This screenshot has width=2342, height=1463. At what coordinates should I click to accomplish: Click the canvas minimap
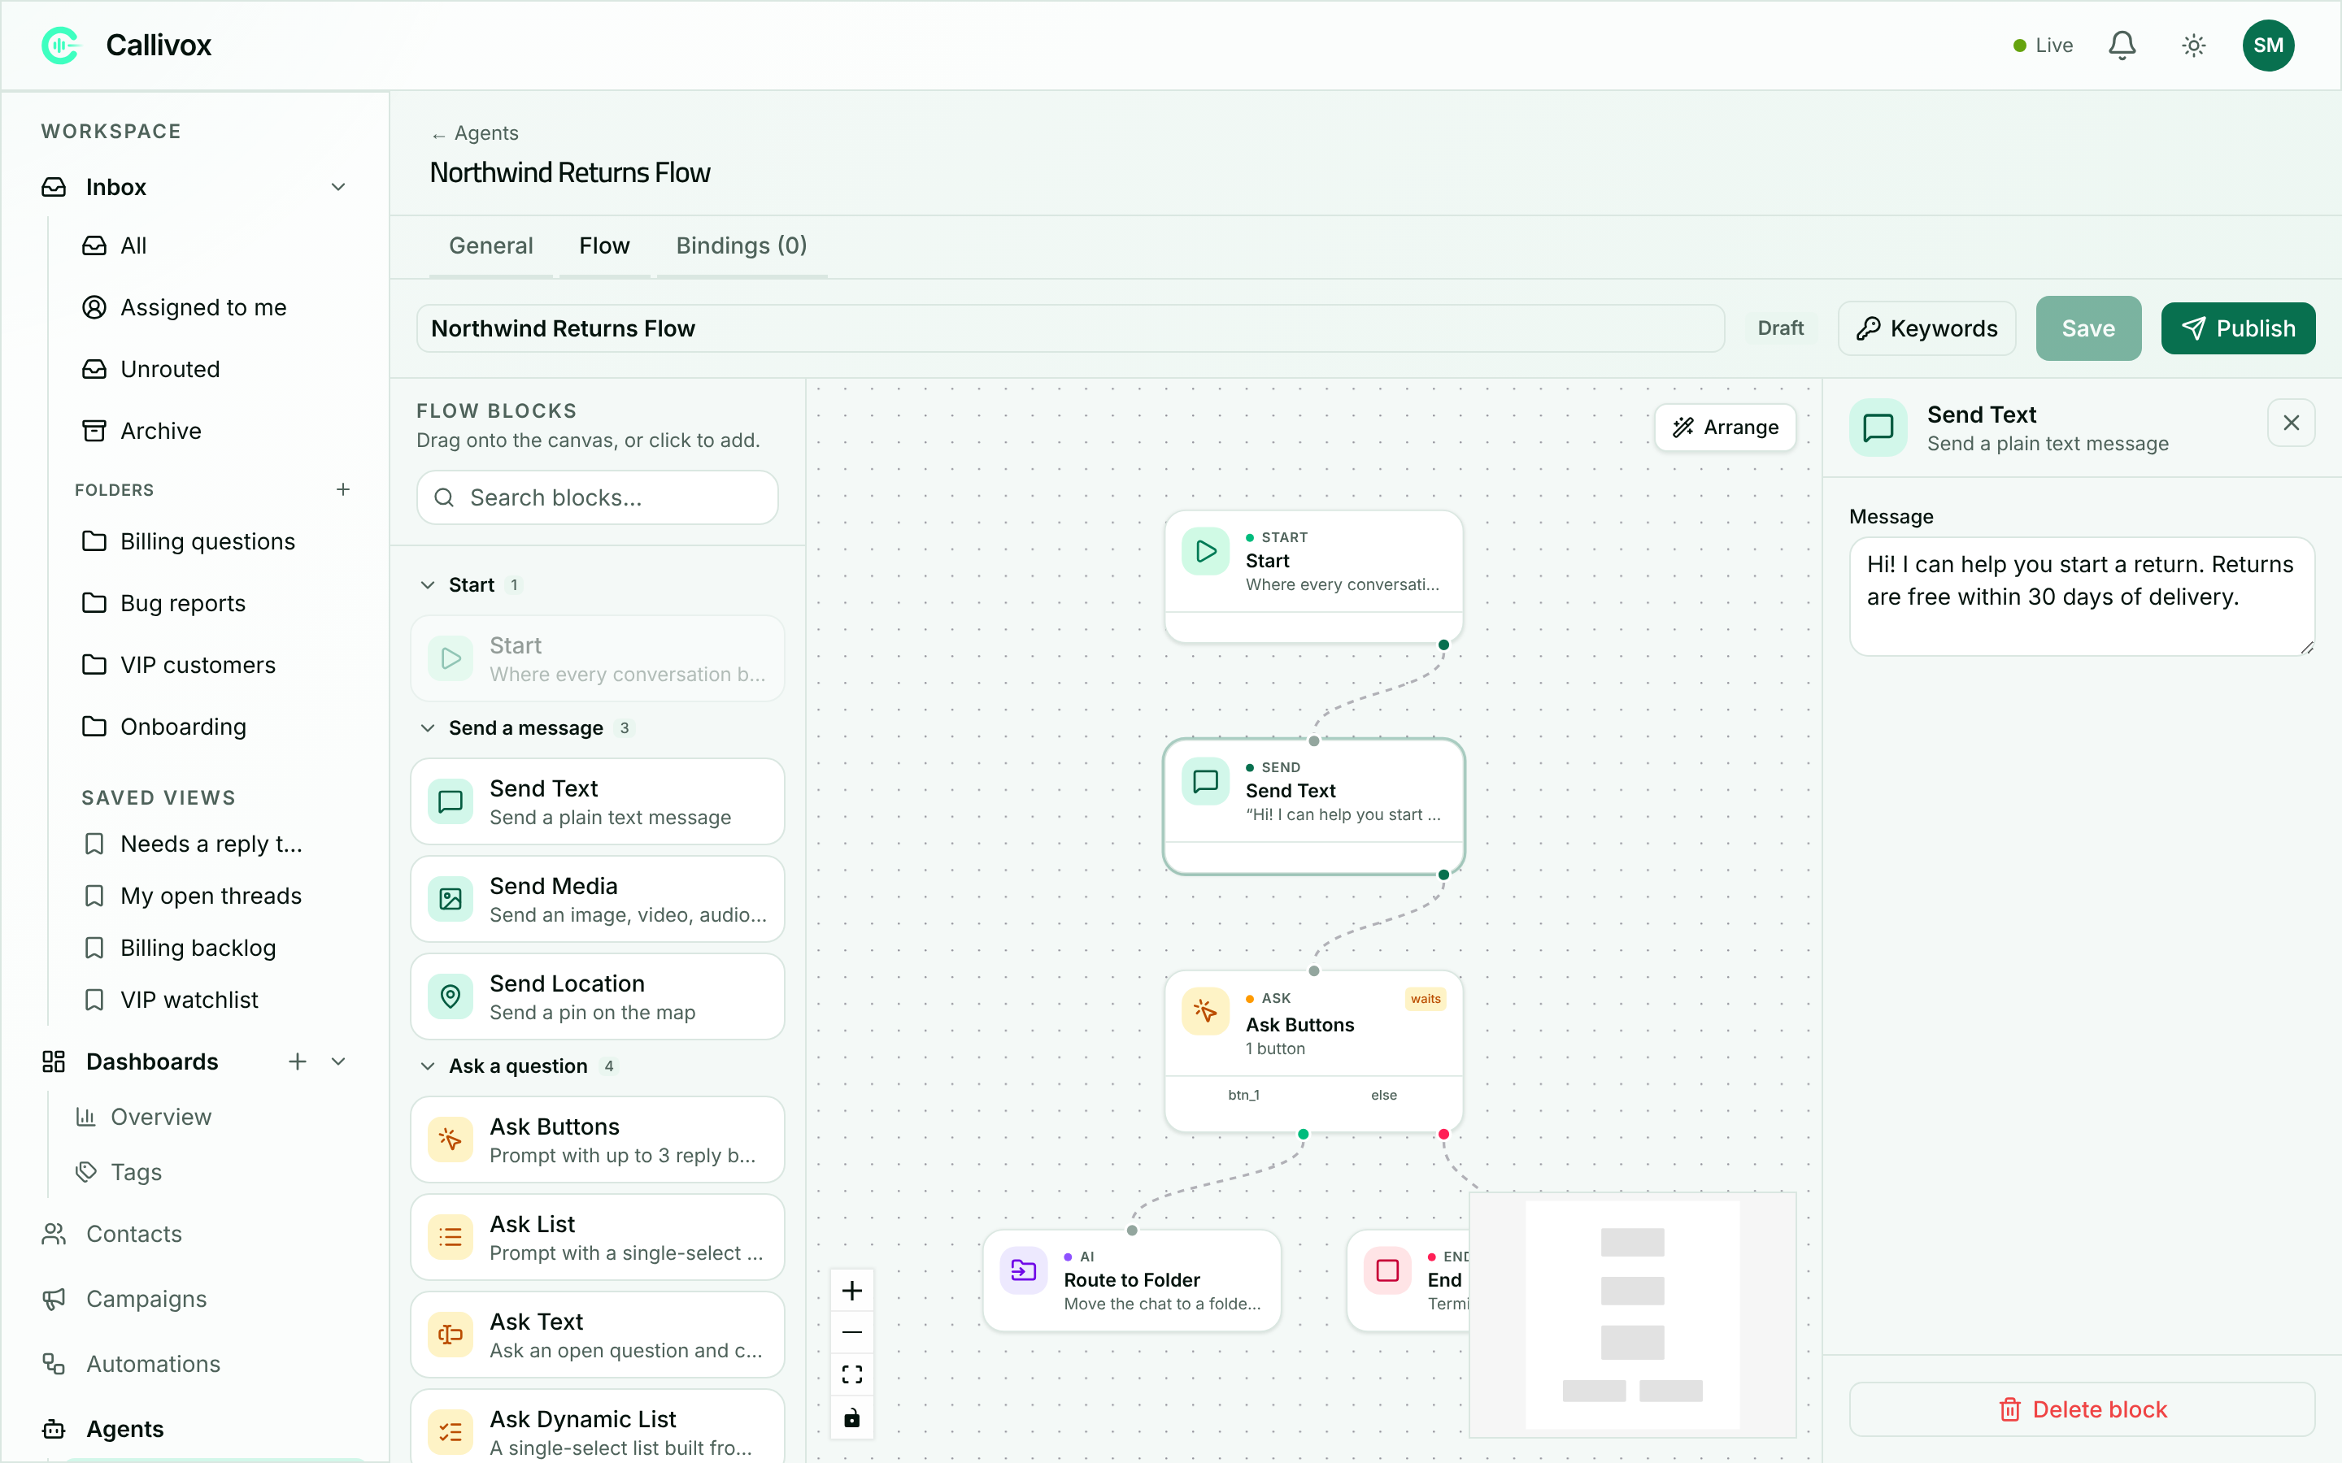(x=1633, y=1315)
